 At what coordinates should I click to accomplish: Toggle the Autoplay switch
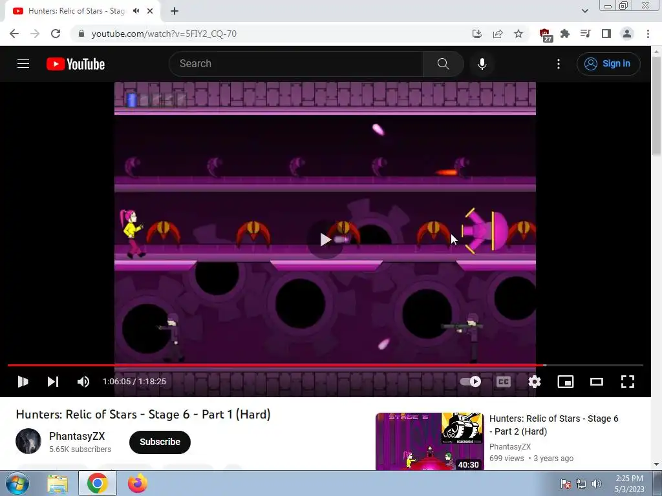pos(471,382)
